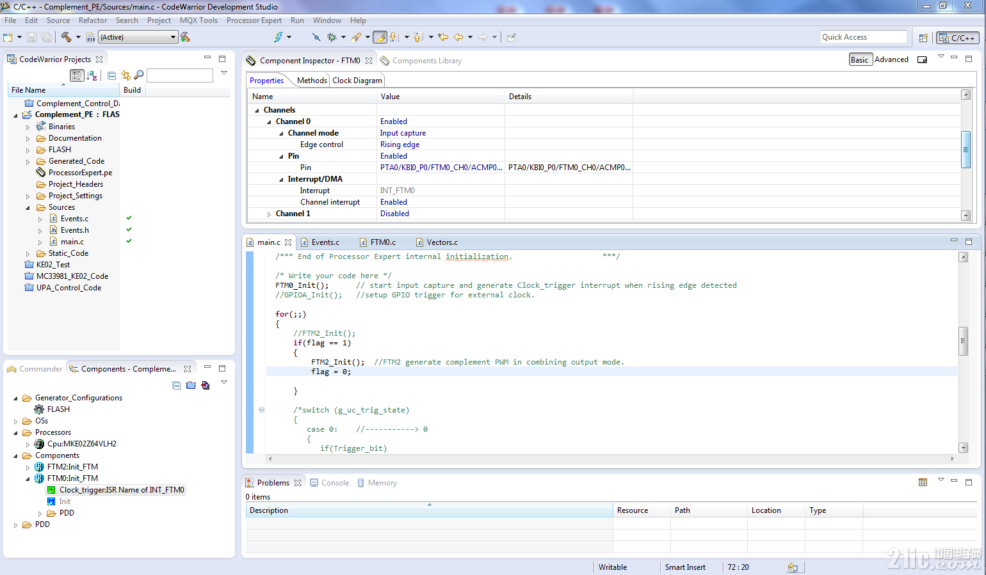Click the icon right of Advanced in Component Inspector
Image resolution: width=986 pixels, height=575 pixels.
click(x=922, y=59)
